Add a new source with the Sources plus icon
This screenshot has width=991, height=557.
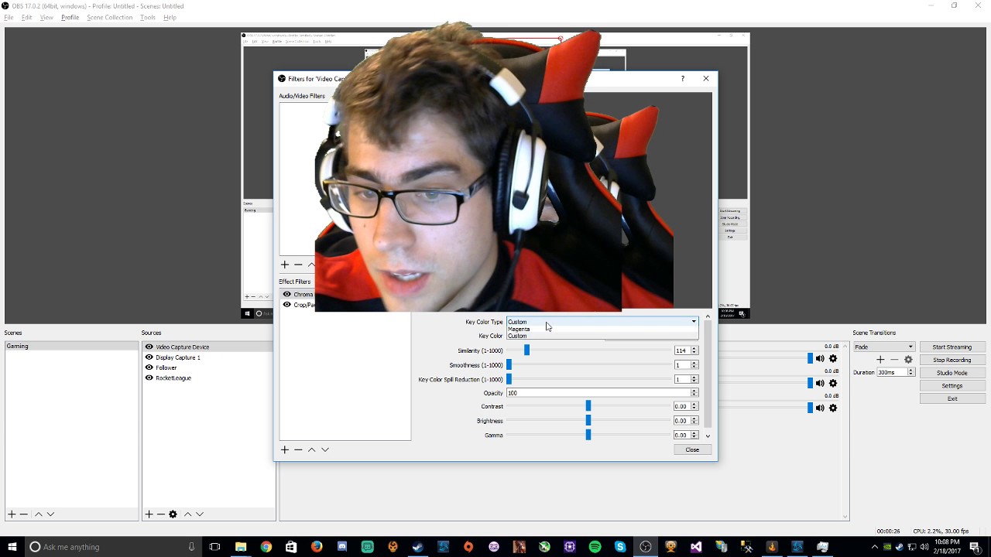tap(149, 514)
